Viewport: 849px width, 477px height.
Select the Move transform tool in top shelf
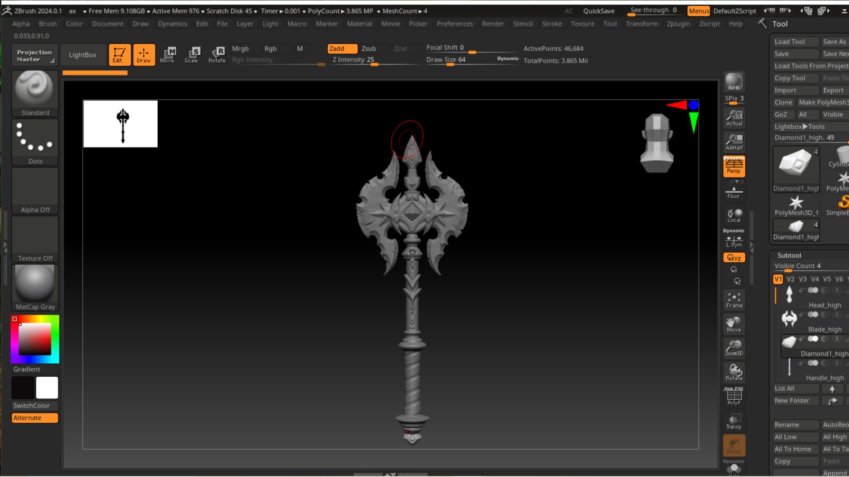[x=168, y=55]
